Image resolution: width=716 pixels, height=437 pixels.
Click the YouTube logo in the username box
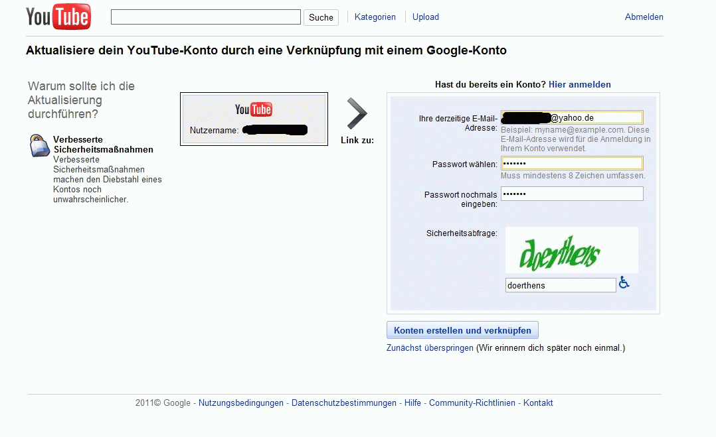pos(254,109)
